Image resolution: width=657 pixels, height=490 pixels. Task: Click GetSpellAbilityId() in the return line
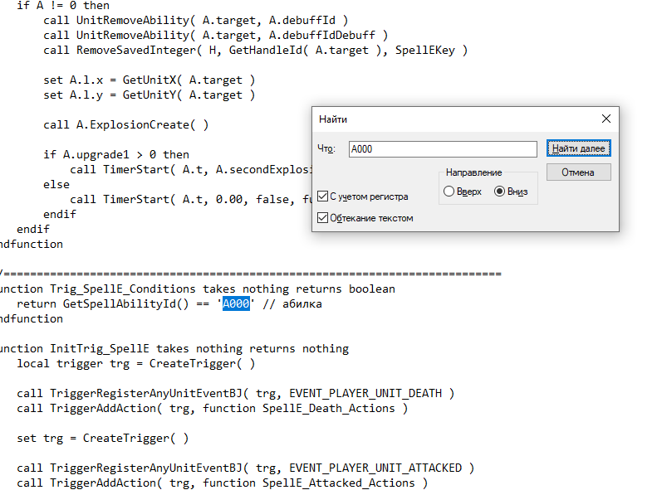point(125,304)
